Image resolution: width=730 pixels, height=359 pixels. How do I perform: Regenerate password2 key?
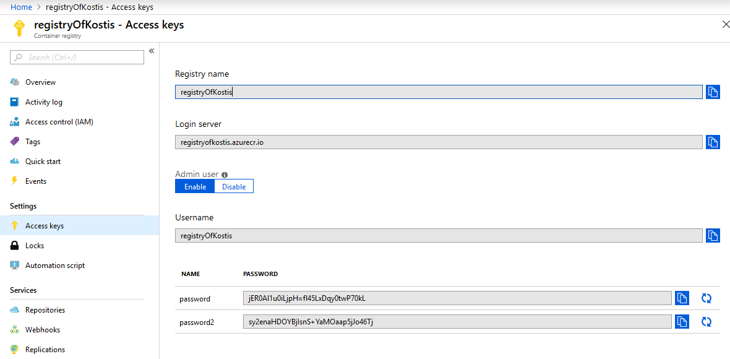(706, 322)
